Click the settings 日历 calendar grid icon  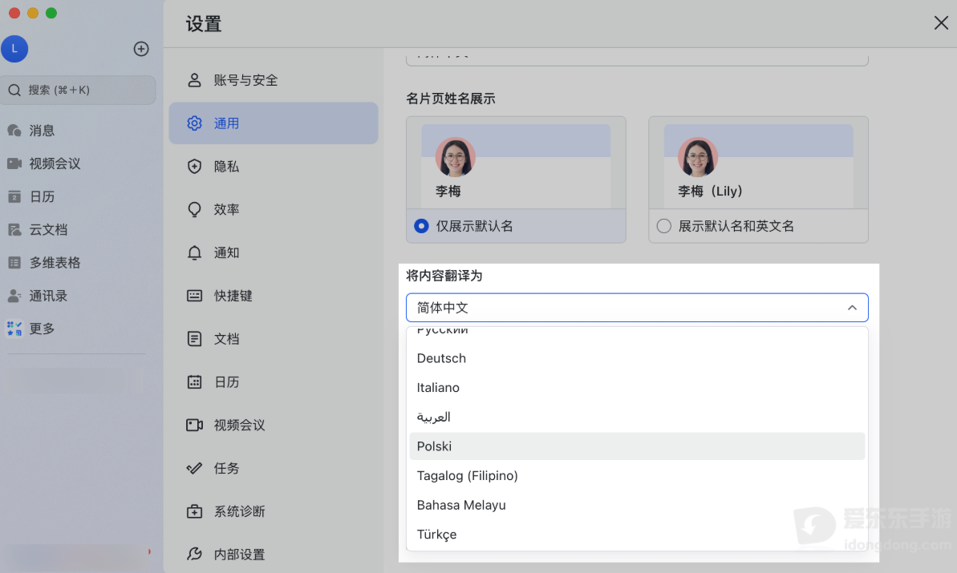(194, 382)
